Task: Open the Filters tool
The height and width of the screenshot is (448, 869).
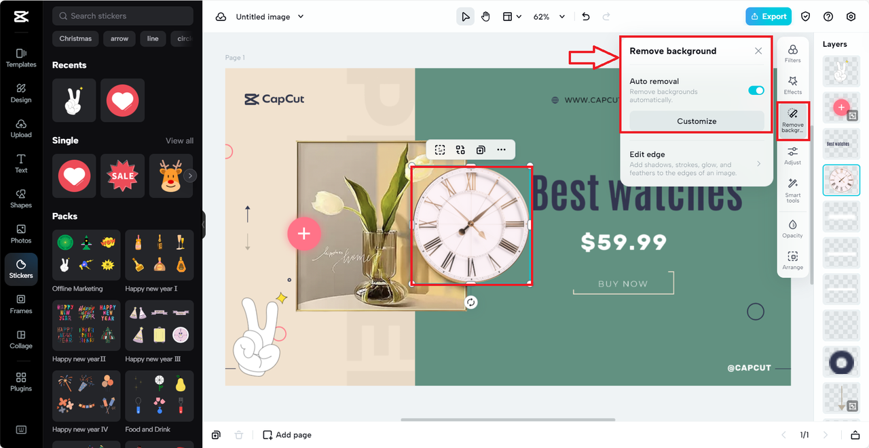Action: coord(792,54)
